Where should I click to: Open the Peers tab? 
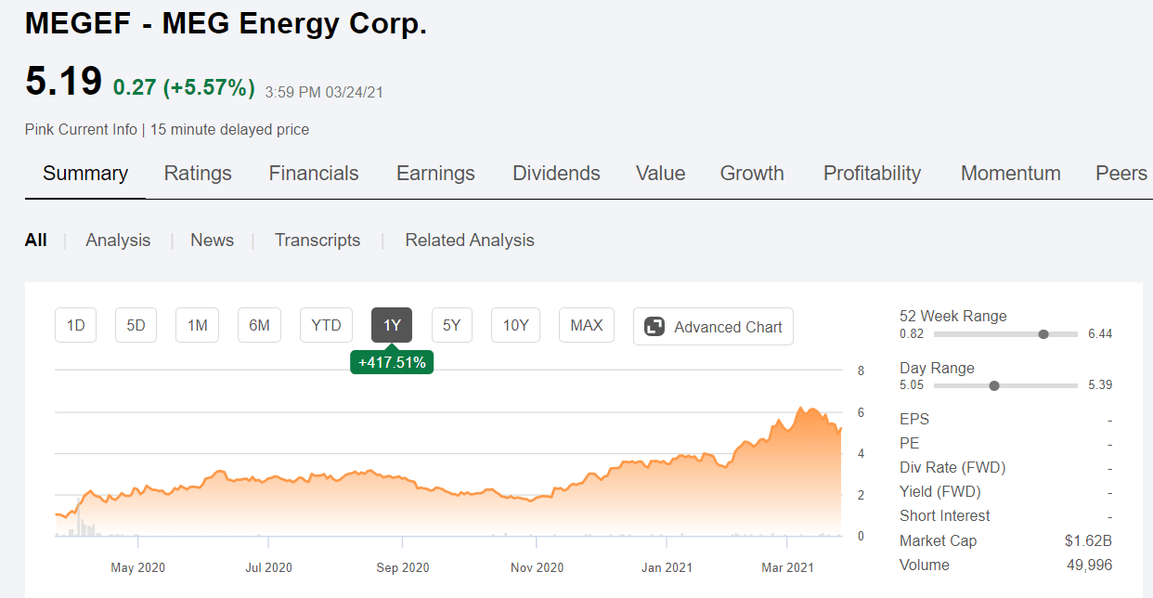pyautogui.click(x=1121, y=174)
